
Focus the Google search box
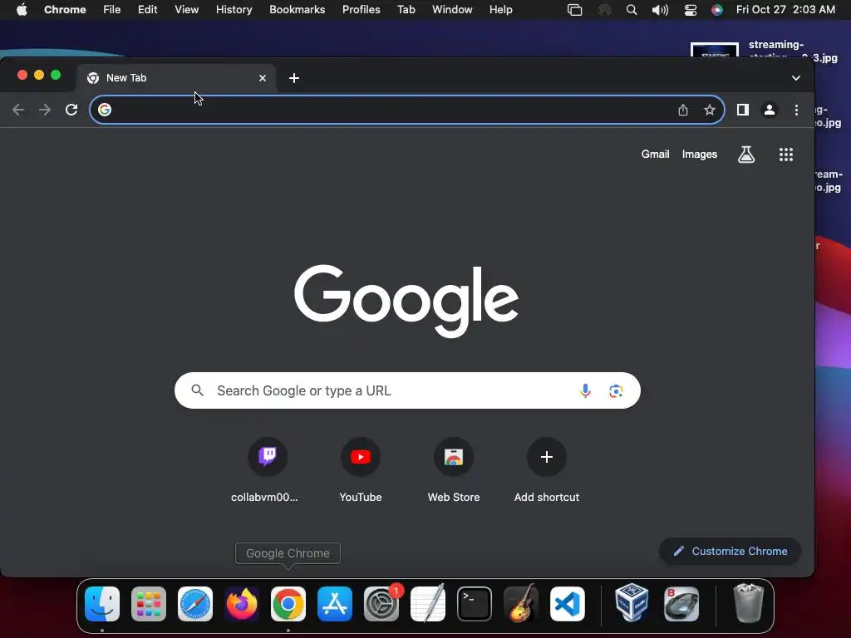(x=407, y=390)
